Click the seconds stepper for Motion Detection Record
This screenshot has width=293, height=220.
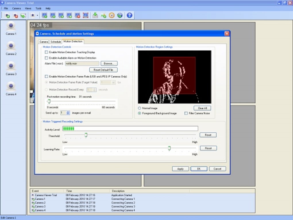click(95, 89)
